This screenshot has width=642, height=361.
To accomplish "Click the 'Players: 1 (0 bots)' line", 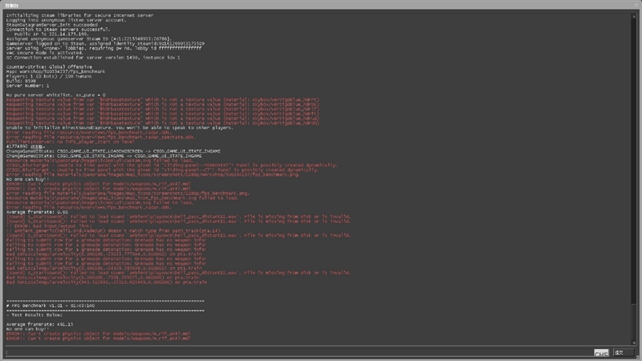I will pyautogui.click(x=48, y=77).
